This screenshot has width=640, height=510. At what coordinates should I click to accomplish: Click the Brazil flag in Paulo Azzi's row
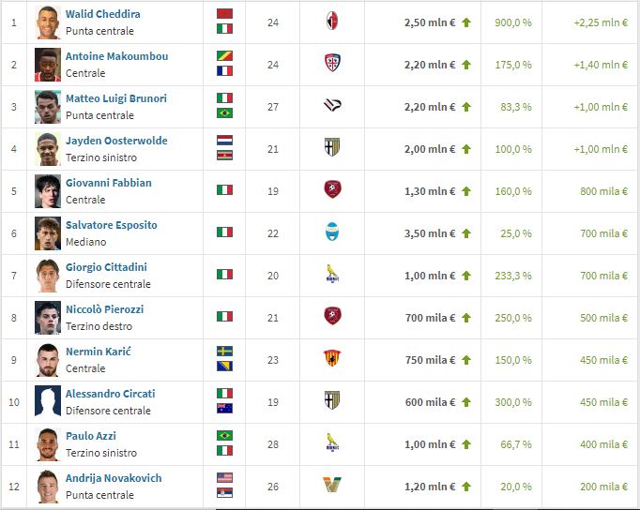pos(224,436)
